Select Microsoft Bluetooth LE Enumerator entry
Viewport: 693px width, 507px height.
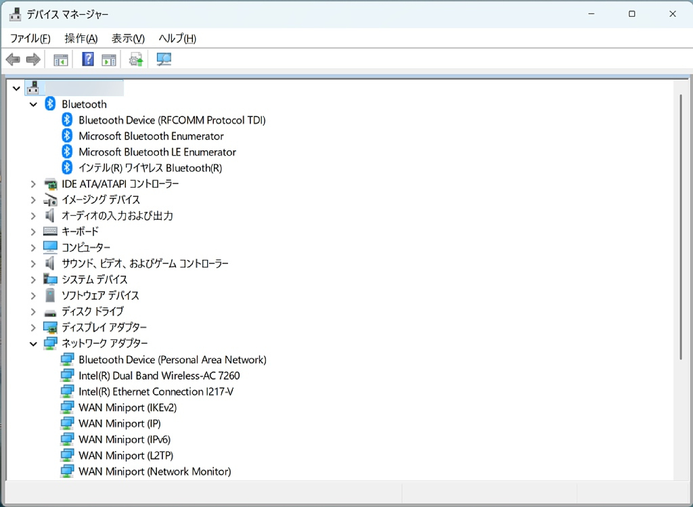[x=157, y=152]
